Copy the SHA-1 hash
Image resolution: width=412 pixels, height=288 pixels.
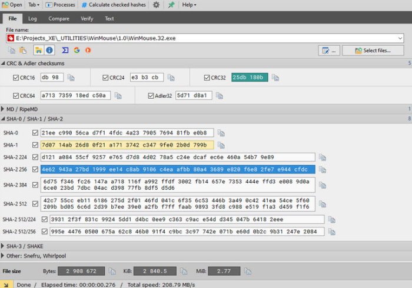click(221, 145)
